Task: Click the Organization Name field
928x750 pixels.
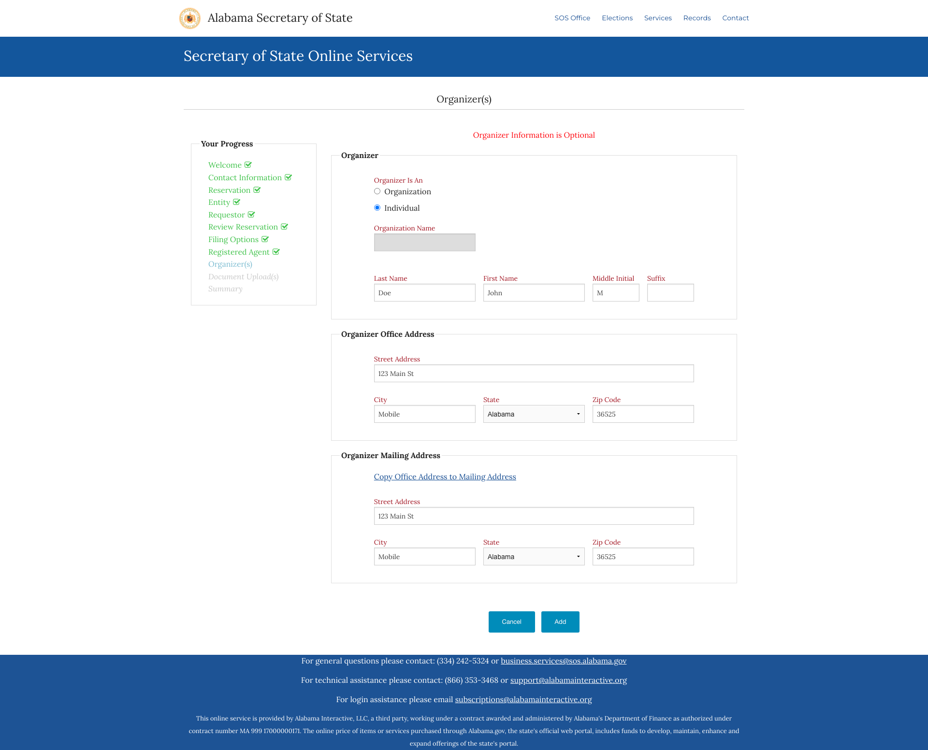Action: tap(424, 243)
